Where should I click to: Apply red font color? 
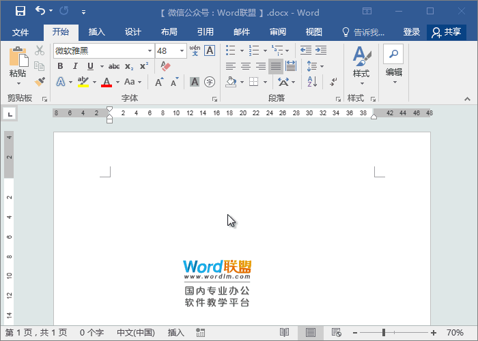(107, 82)
